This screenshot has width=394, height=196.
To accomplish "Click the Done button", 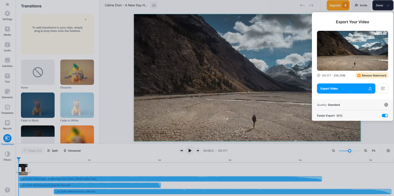I will point(383,5).
